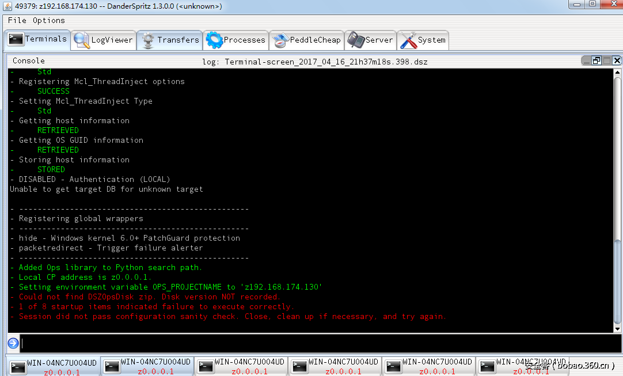This screenshot has width=623, height=376.
Task: Switch to the second WIN-04NC7U004UD terminal tab
Action: tap(147, 367)
